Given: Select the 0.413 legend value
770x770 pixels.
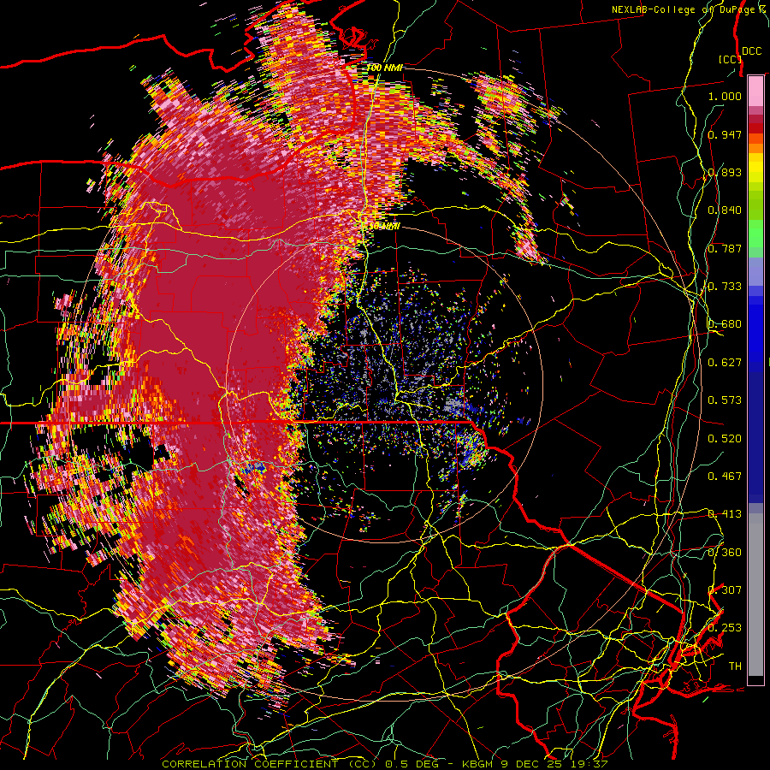Looking at the screenshot, I should tap(725, 514).
